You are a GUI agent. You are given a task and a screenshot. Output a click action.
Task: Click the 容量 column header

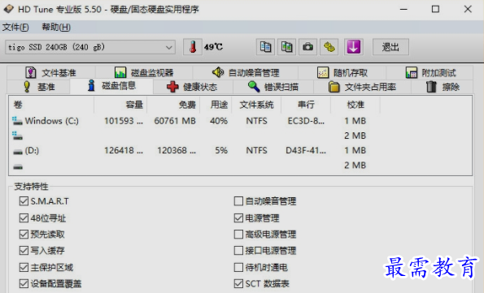[120, 105]
